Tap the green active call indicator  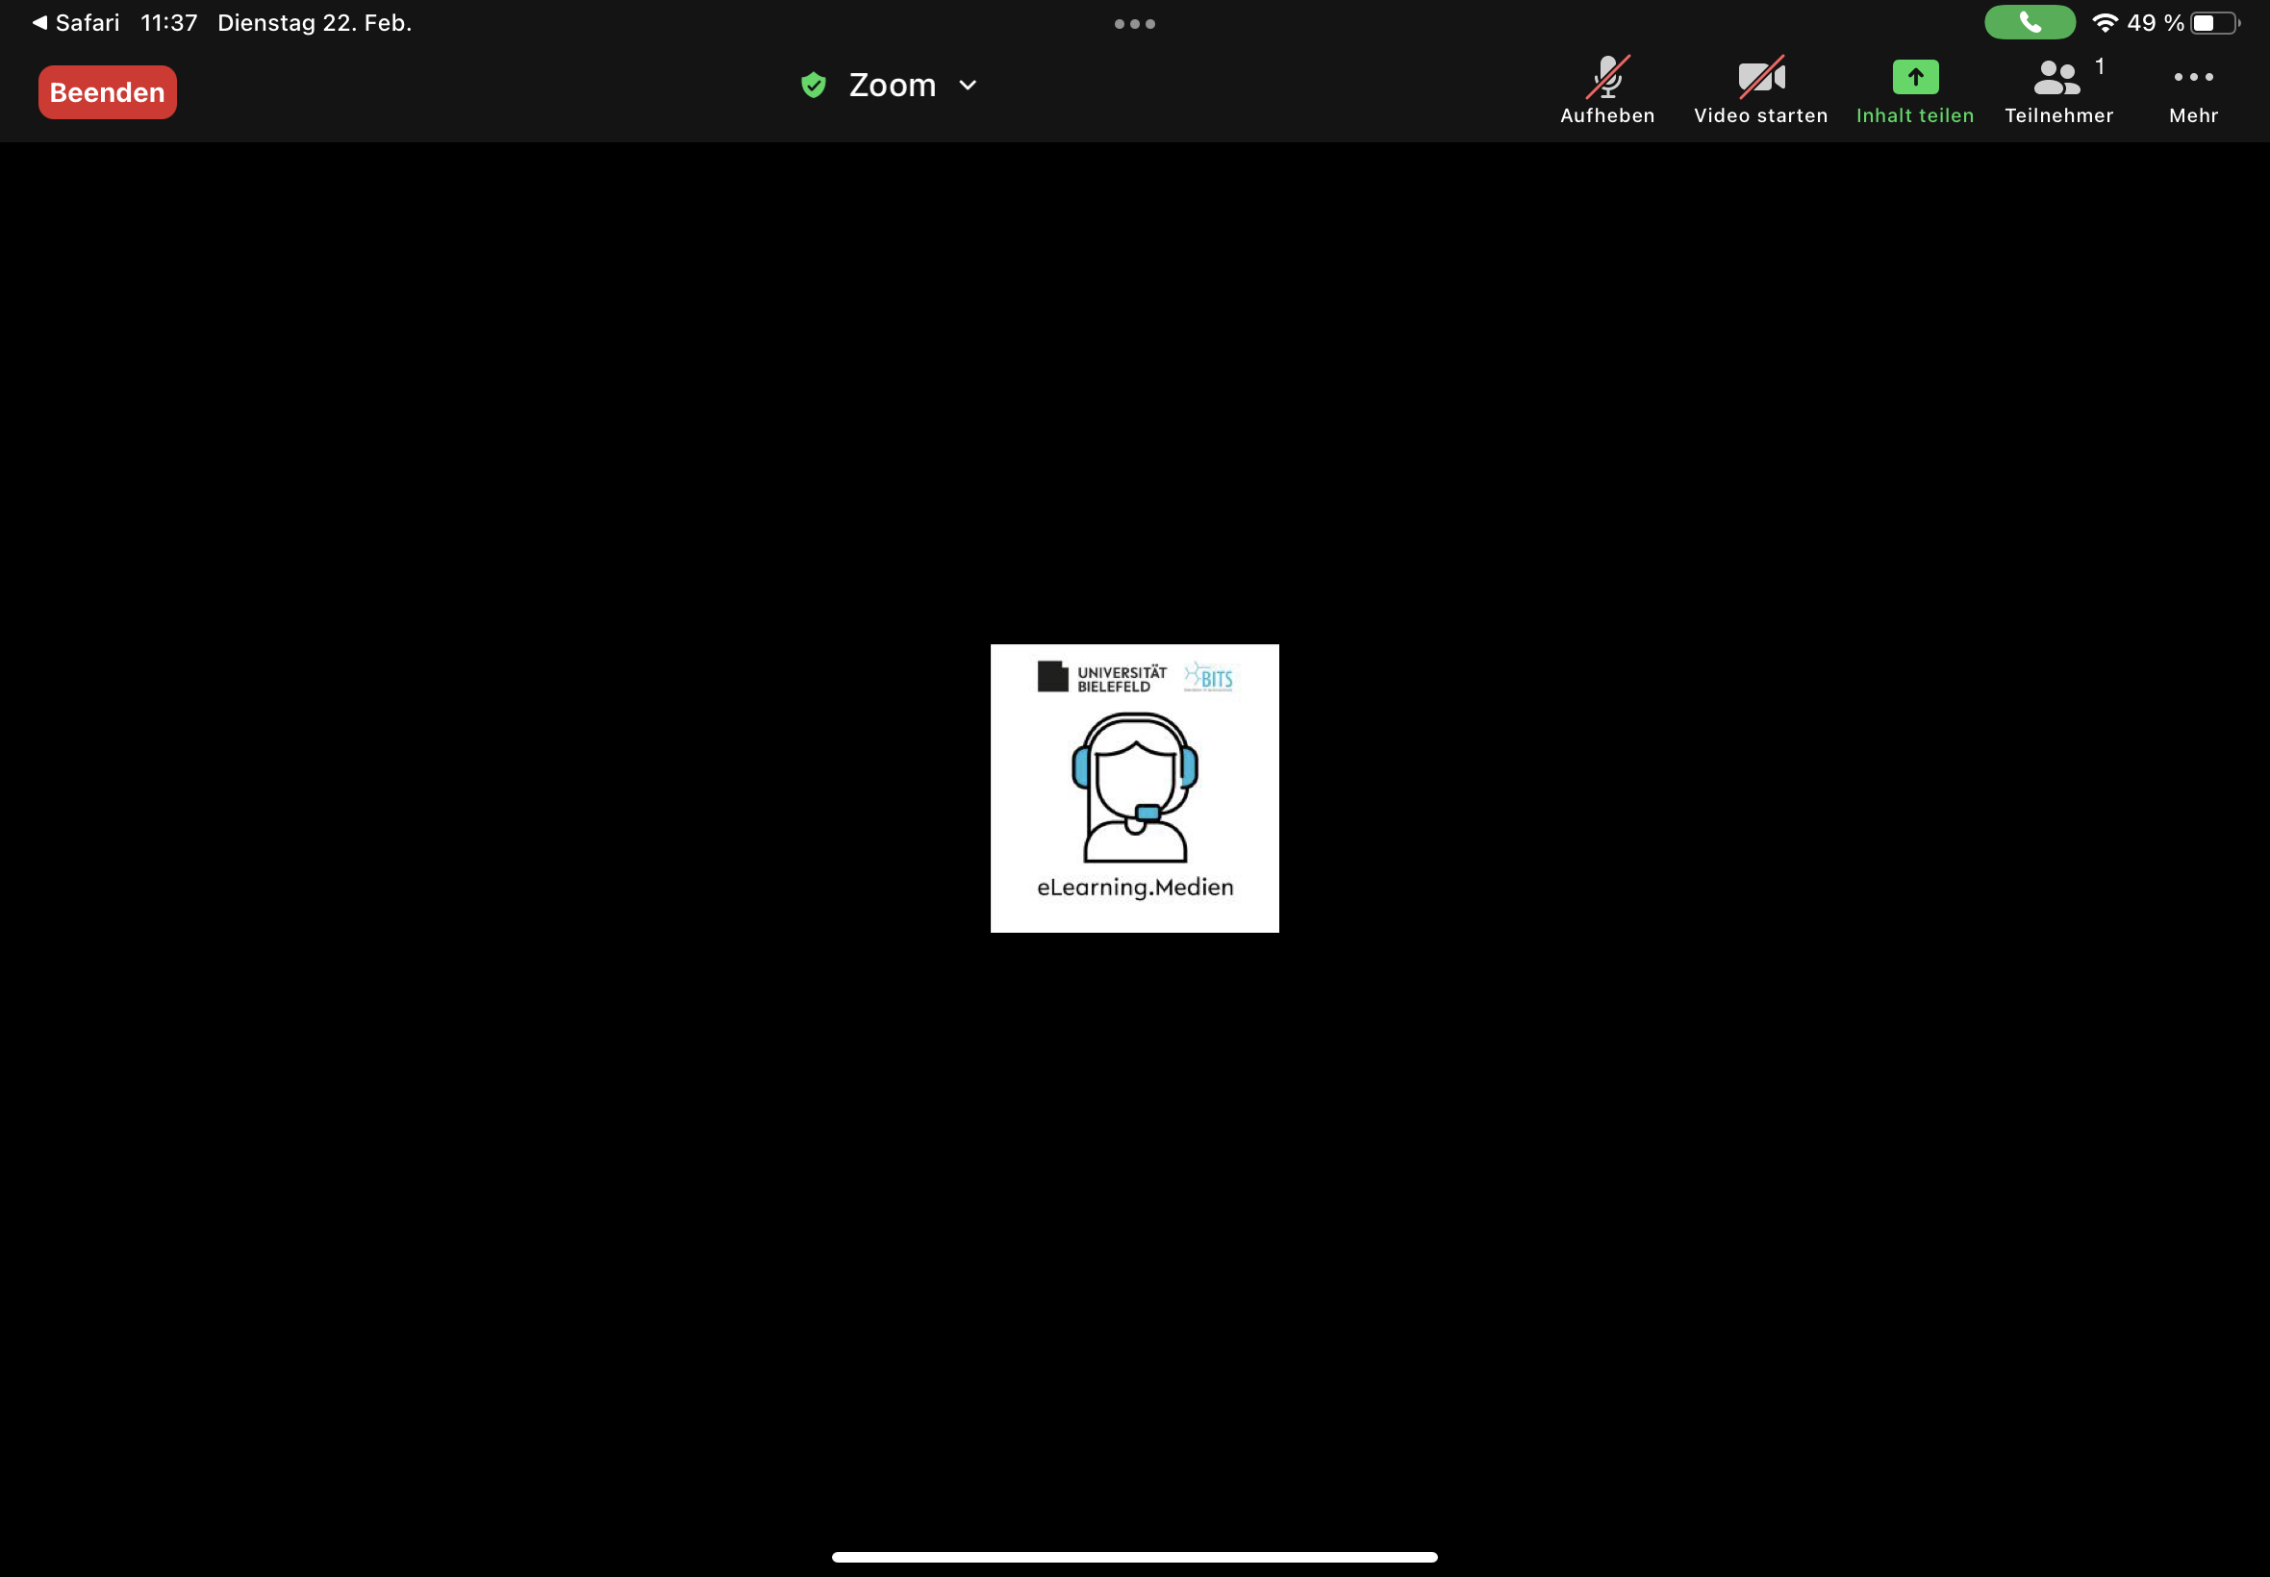click(2029, 23)
